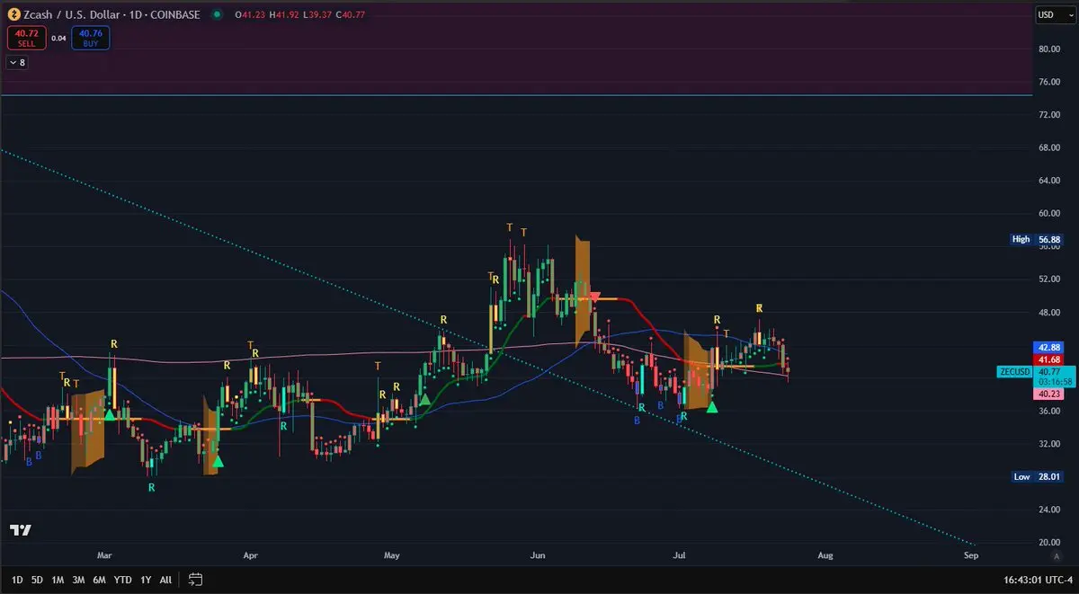Click the Sep label on time axis

point(970,555)
